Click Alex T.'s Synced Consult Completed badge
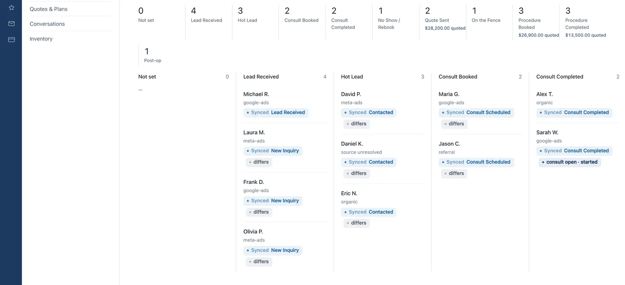The height and width of the screenshot is (285, 625). click(x=574, y=112)
